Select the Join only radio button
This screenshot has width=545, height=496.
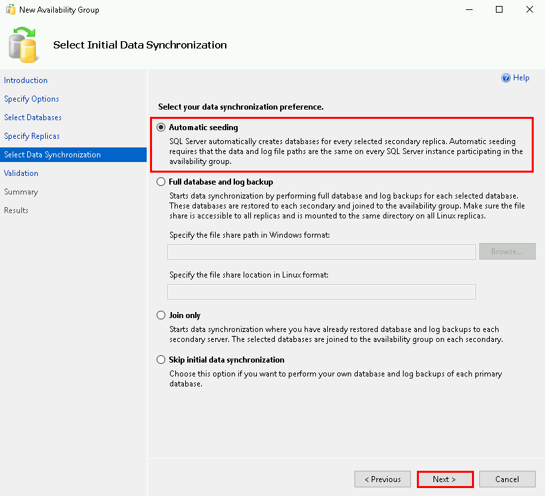(x=161, y=315)
